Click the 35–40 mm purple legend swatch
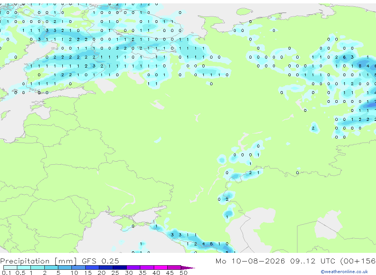The height and width of the screenshot is (275, 376). point(147,267)
